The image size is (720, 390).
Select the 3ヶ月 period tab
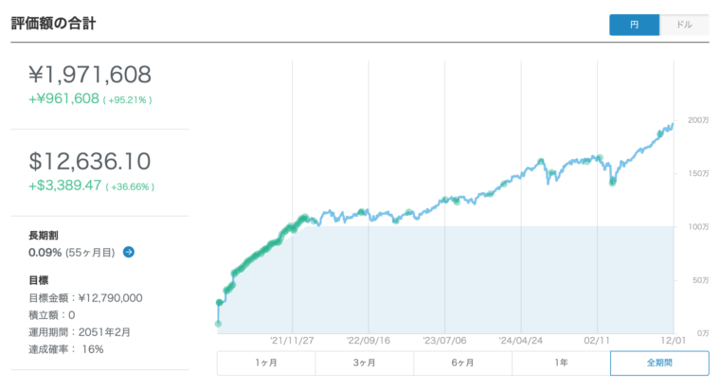coord(365,363)
